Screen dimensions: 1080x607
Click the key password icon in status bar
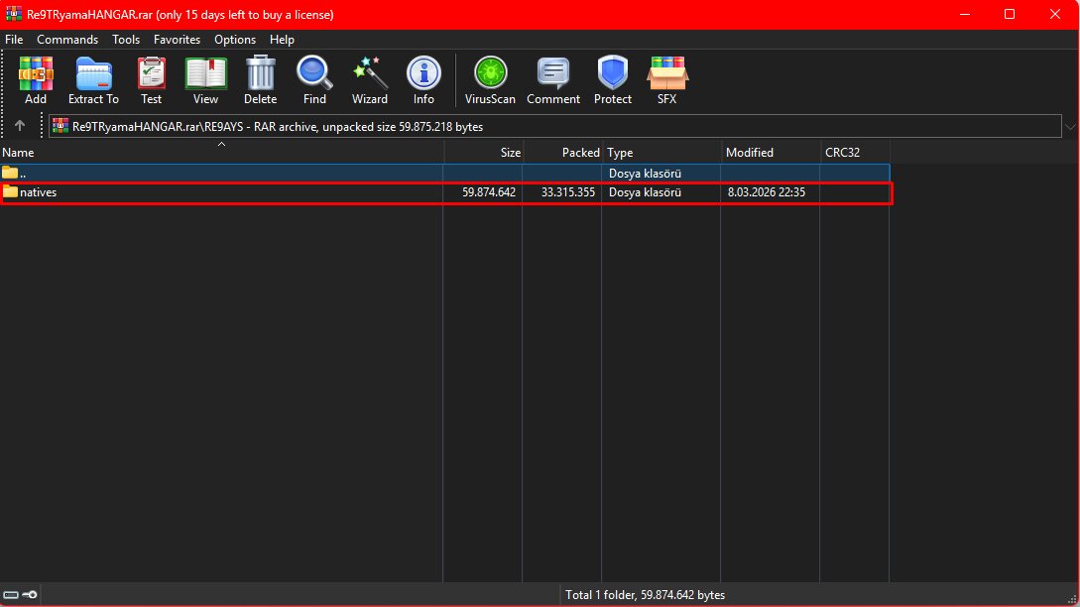(30, 594)
